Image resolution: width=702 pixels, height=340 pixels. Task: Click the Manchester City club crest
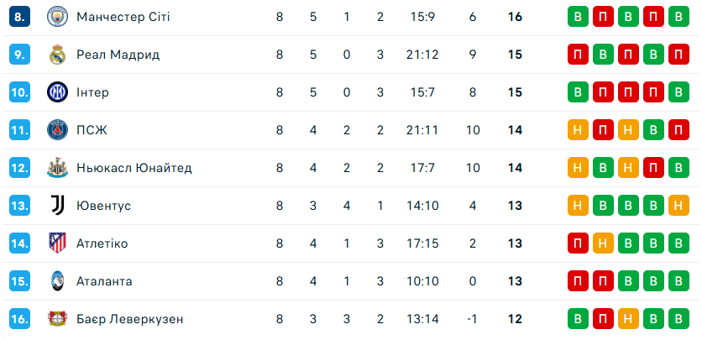[57, 17]
